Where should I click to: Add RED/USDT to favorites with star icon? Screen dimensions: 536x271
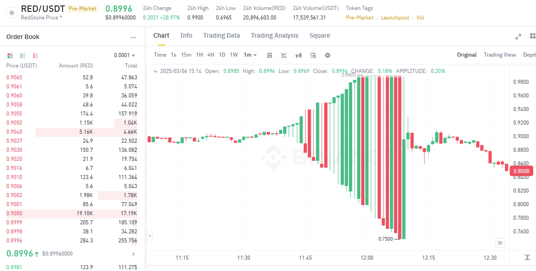click(12, 13)
